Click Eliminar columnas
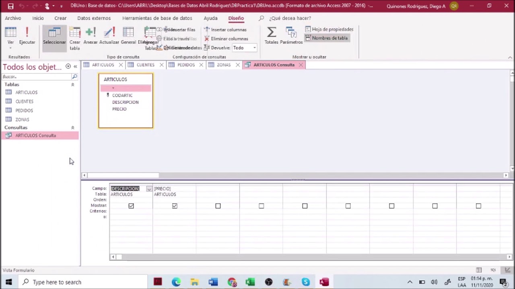515x289 pixels. pos(226,39)
